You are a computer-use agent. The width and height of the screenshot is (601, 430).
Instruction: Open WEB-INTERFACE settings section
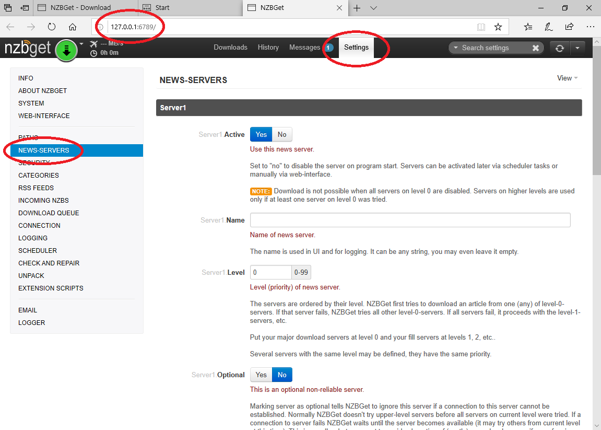[44, 115]
